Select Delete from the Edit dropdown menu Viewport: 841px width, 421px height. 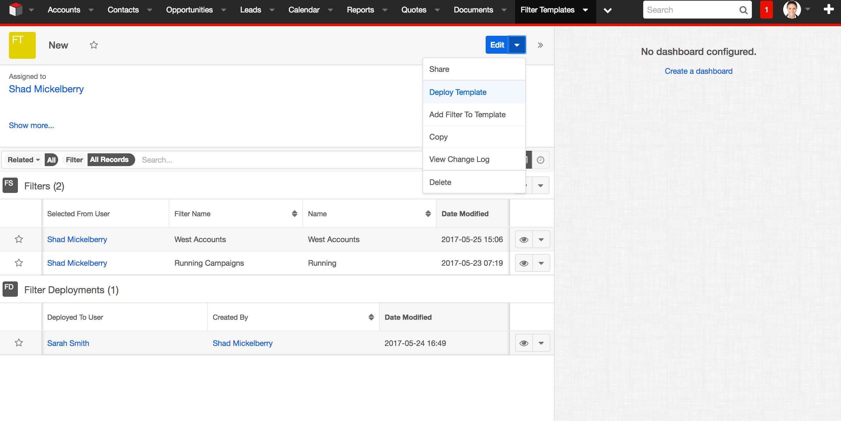[440, 181]
